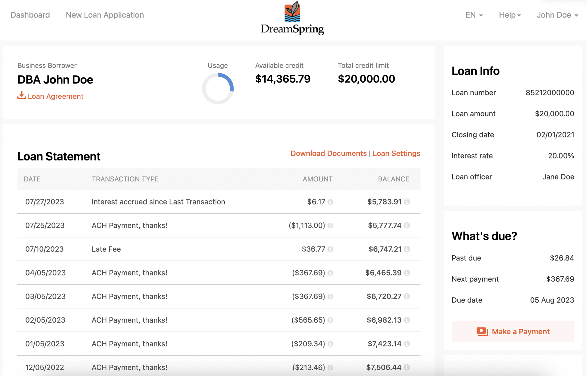The width and height of the screenshot is (587, 376).
Task: Download the Loan Agreement
Action: tap(55, 96)
